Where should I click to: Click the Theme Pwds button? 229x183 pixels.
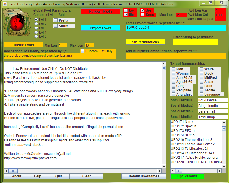tap(24, 45)
